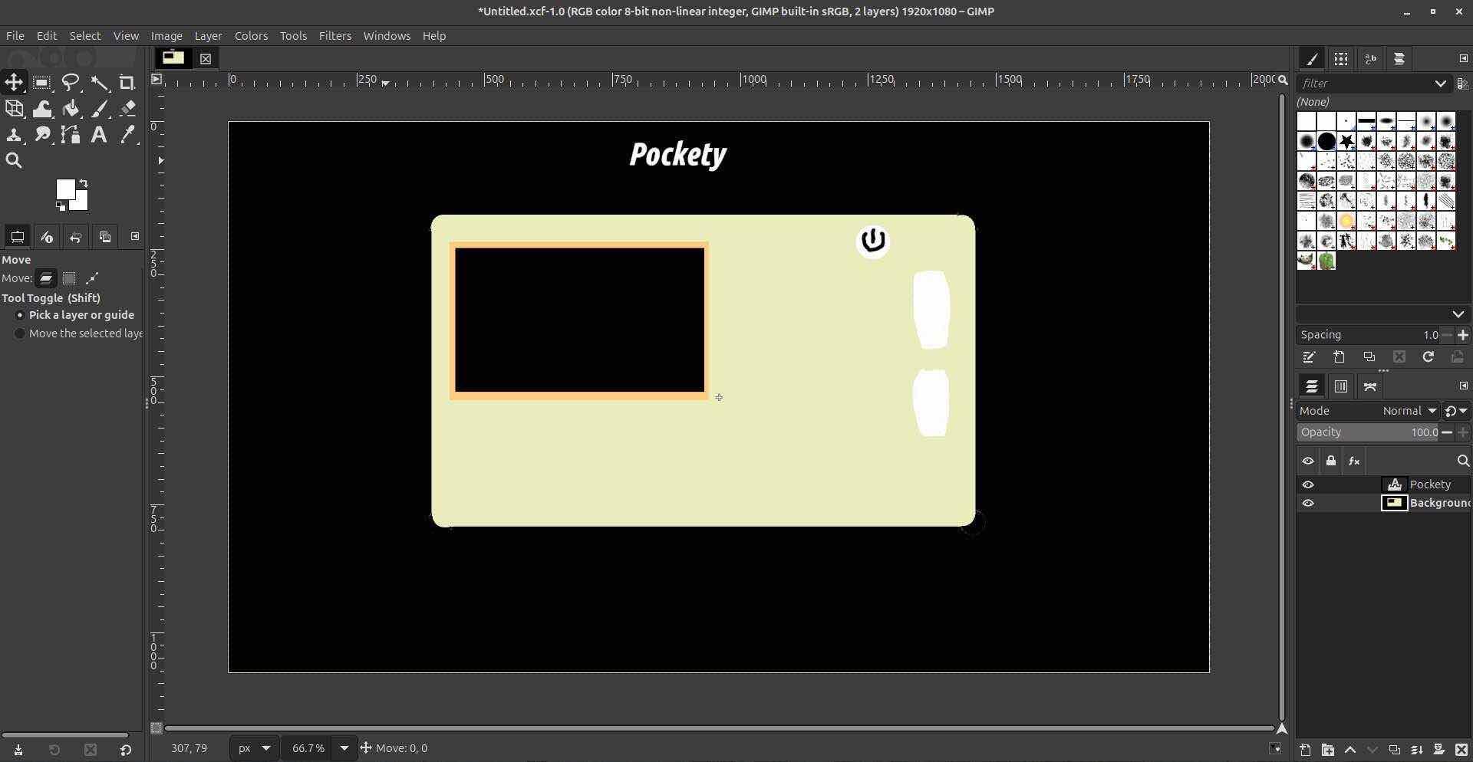Screen dimensions: 1473x762
Task: Delete the selected layer
Action: point(1461,750)
